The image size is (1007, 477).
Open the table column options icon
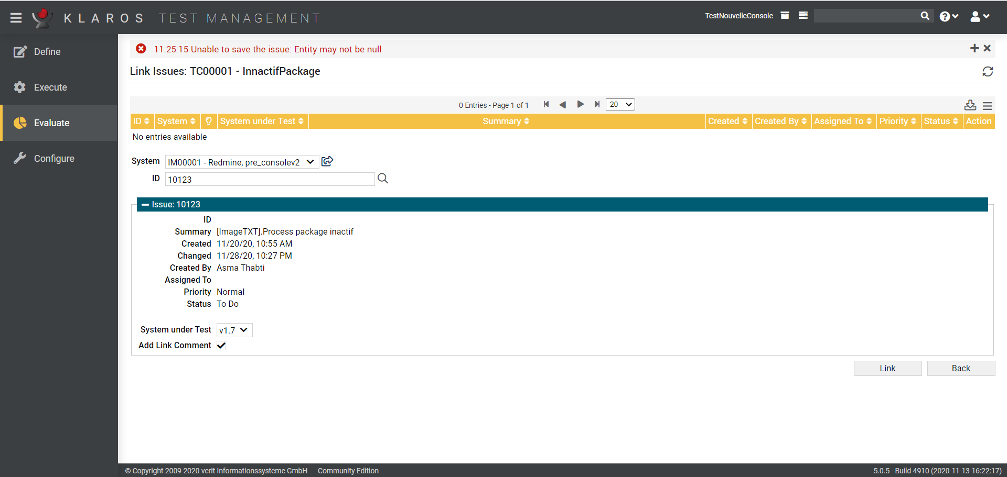(x=987, y=106)
